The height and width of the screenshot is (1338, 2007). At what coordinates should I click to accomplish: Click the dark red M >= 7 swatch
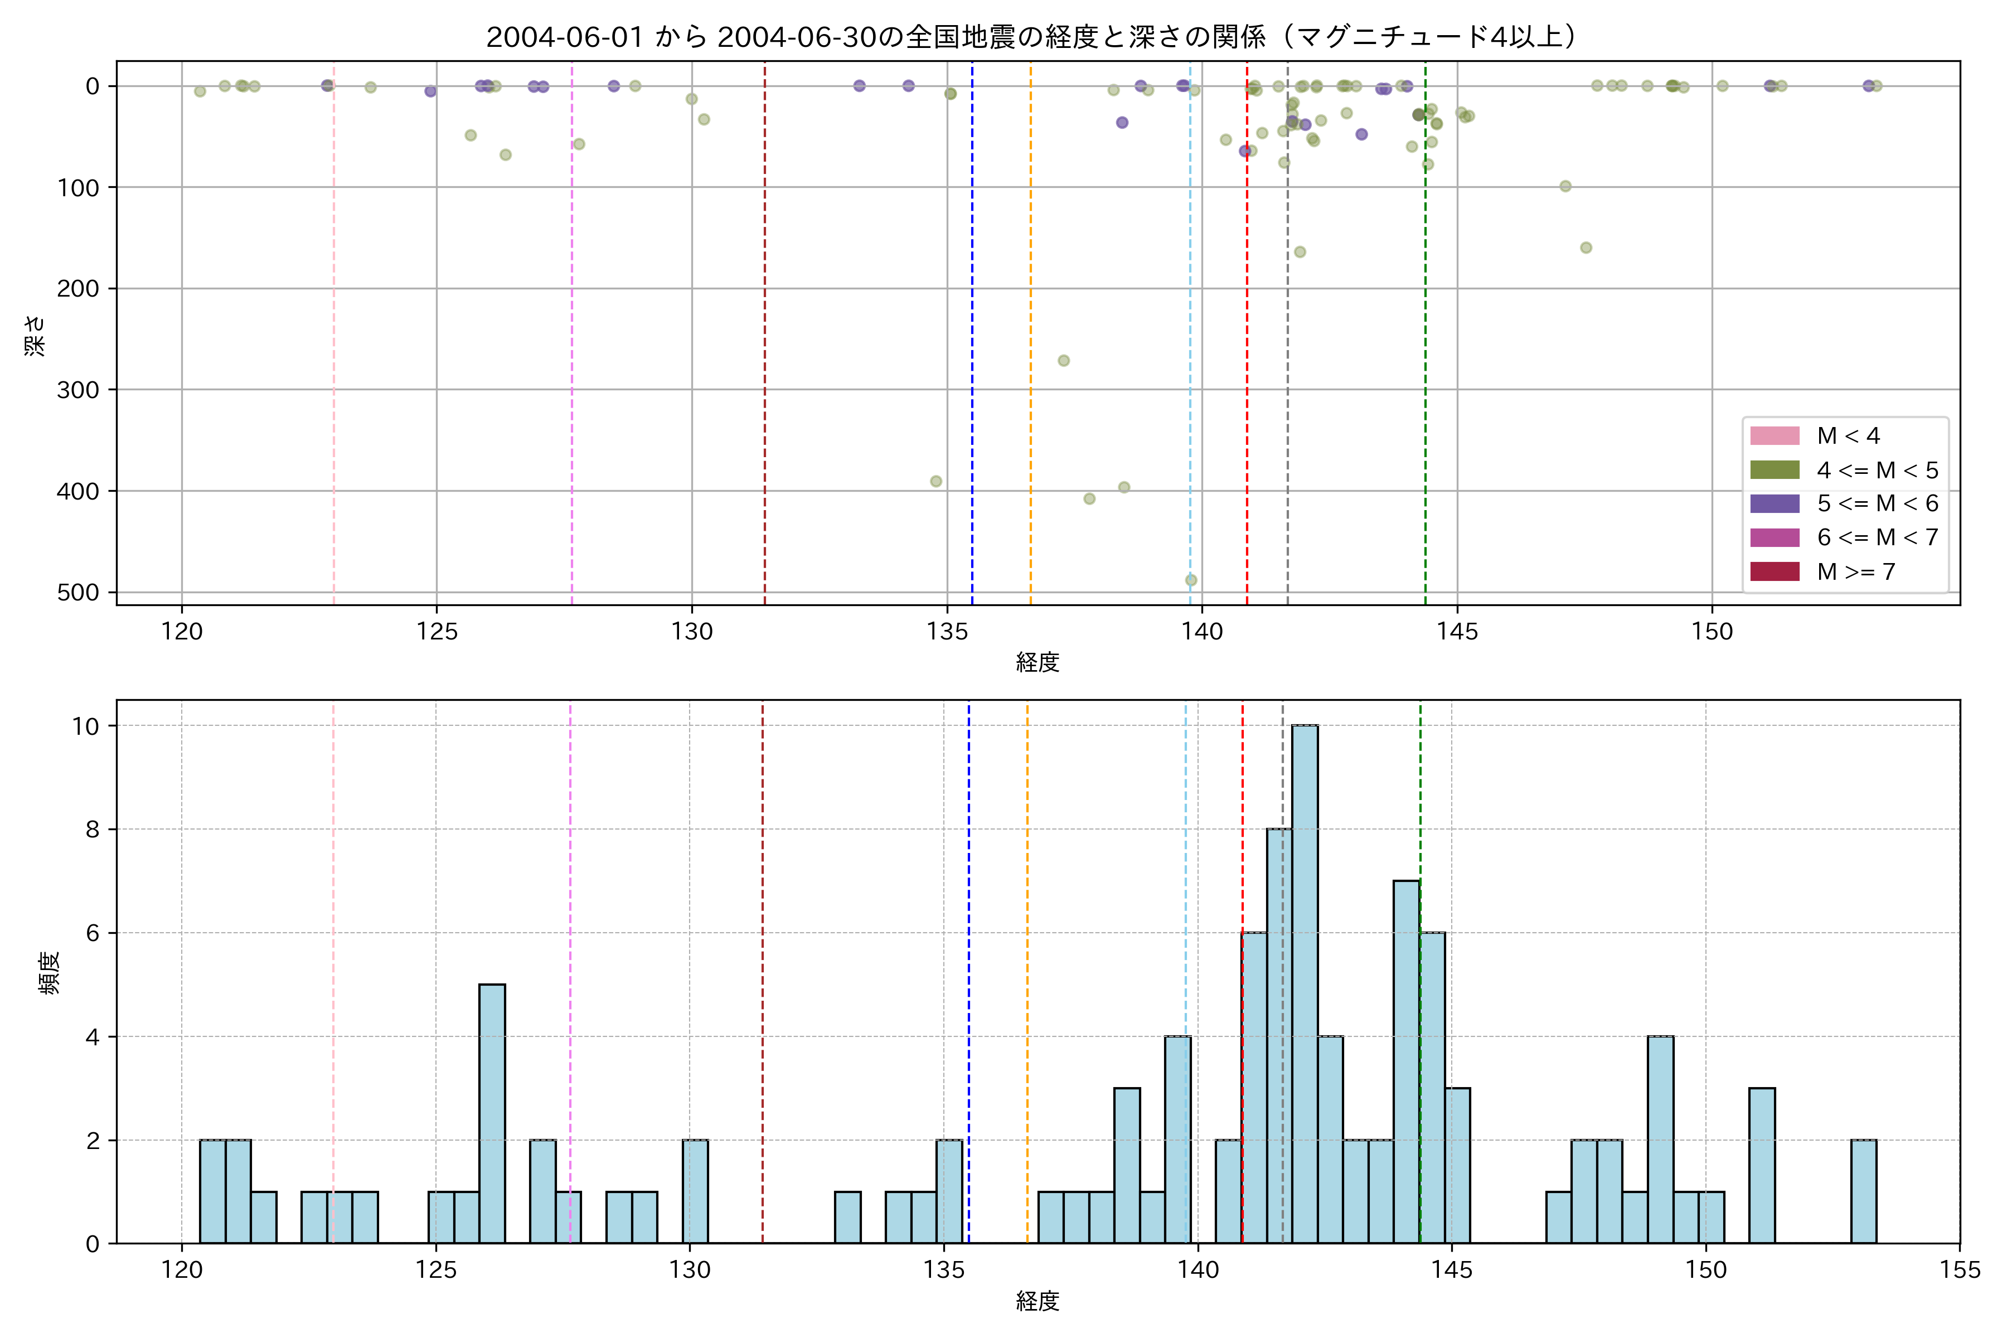click(1774, 572)
